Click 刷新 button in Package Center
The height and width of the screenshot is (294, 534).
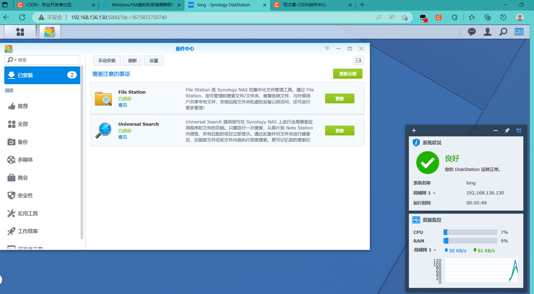point(132,60)
